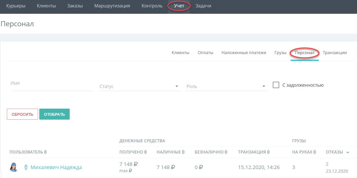The image size is (357, 178).
Task: Select the Персонал tab
Action: coord(305,53)
